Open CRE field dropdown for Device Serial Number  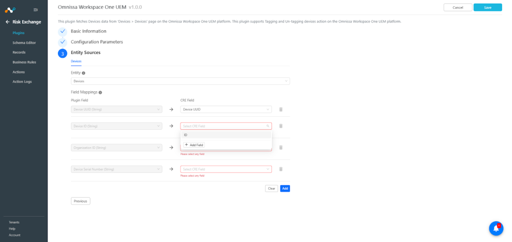[x=226, y=169]
